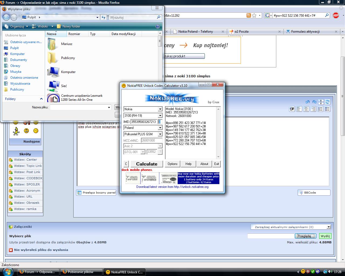Open the country dropdown showing Poland
Screen dimensions: 345x276
pos(160,128)
